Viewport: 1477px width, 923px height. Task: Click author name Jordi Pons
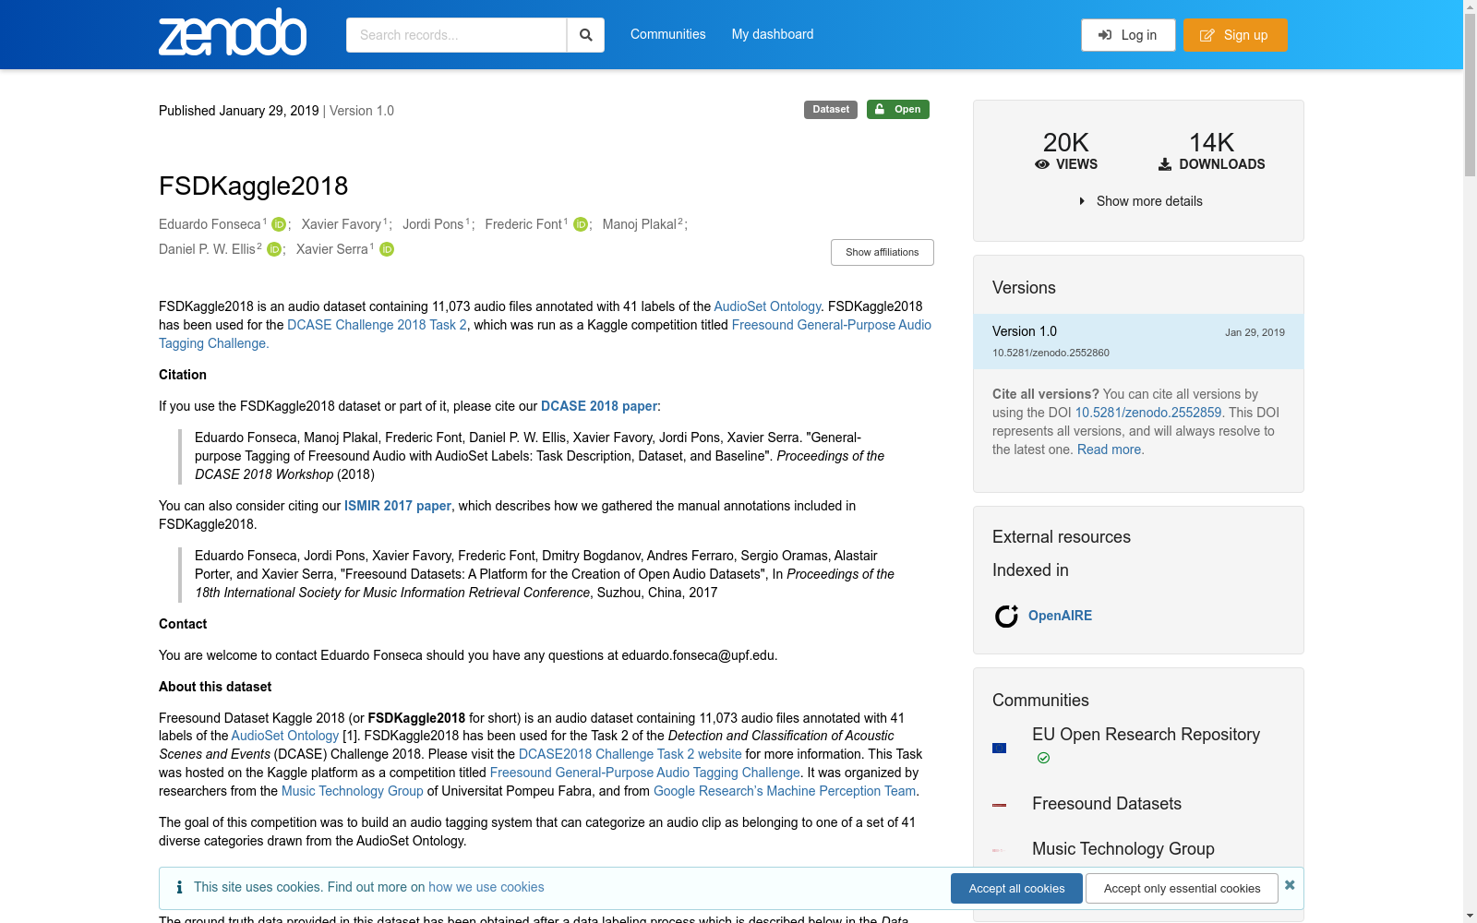tap(433, 224)
